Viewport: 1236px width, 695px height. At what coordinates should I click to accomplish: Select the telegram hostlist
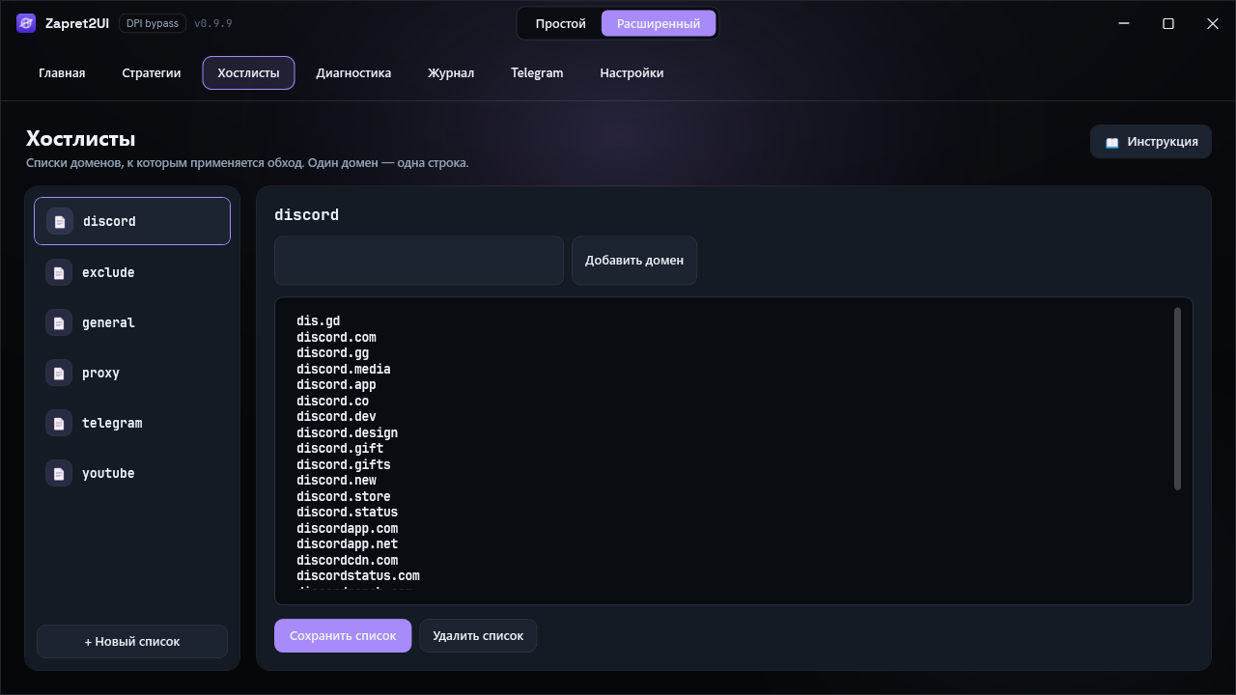132,423
